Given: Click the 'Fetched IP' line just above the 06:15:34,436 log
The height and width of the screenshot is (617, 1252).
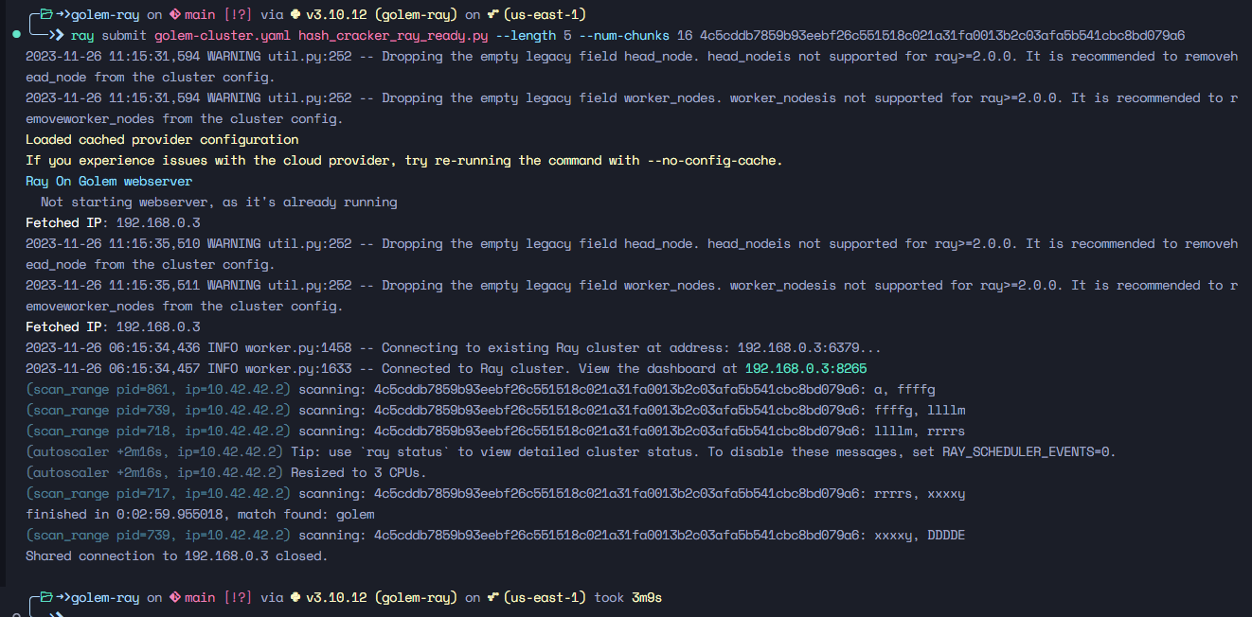Looking at the screenshot, I should click(113, 327).
